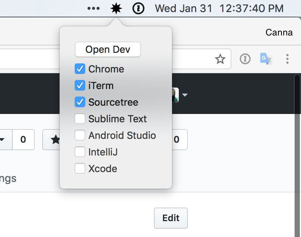Click the starburst menu bar icon
Viewport: 301px width, 237px height.
116,8
